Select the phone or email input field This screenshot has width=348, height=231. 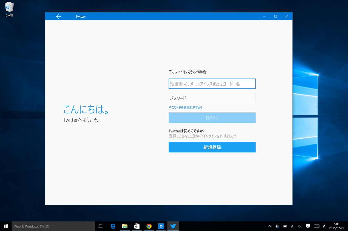[212, 84]
